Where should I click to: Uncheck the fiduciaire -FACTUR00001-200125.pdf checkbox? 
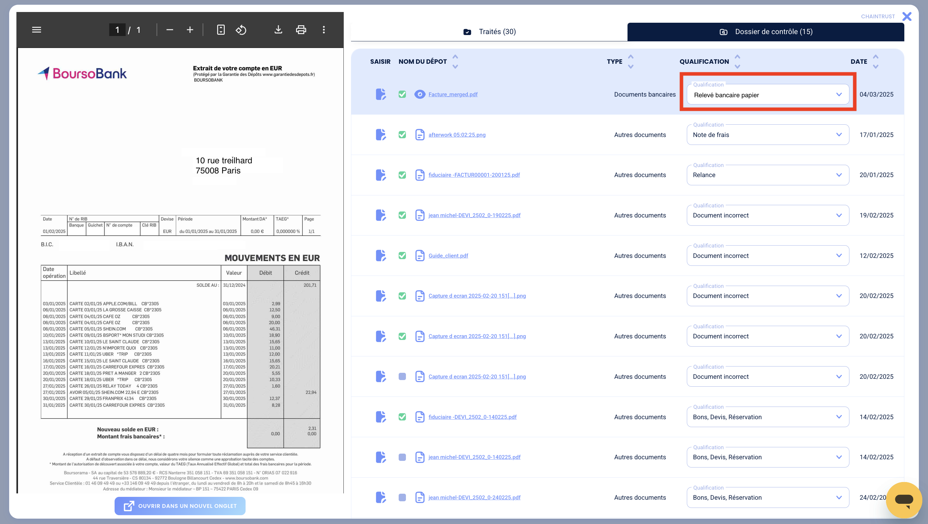coord(402,175)
